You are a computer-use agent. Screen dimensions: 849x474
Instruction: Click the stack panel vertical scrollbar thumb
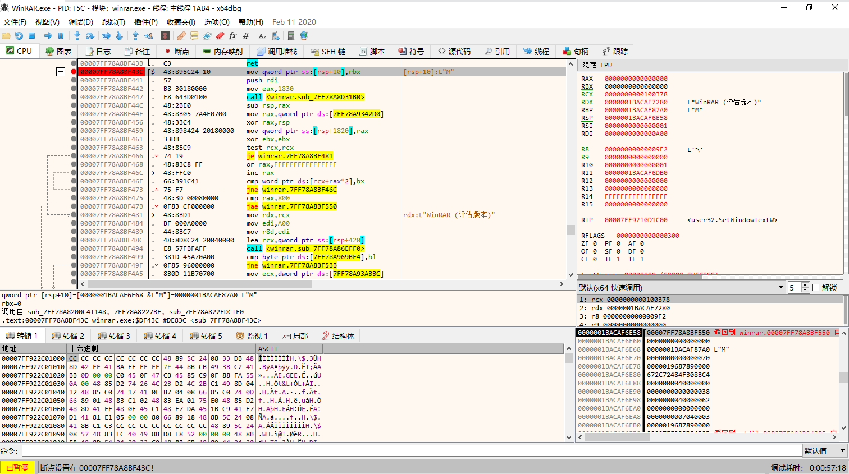(x=844, y=378)
